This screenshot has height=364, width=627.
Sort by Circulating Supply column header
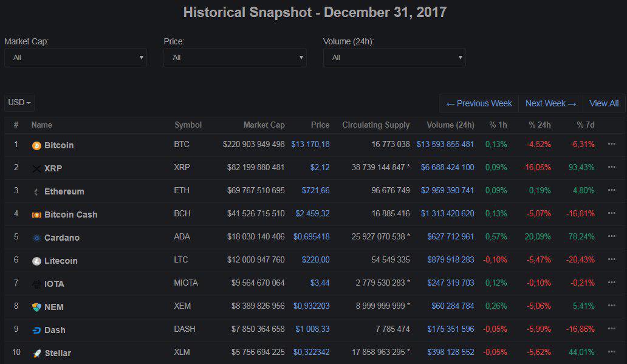(x=376, y=125)
